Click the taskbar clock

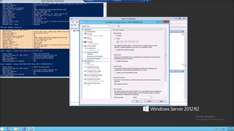click(x=230, y=129)
